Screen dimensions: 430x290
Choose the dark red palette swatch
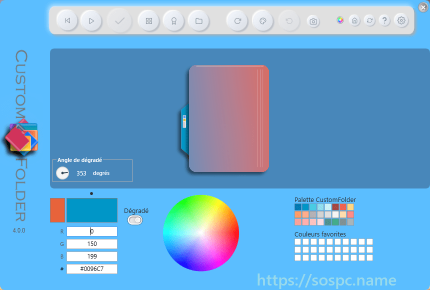point(335,207)
